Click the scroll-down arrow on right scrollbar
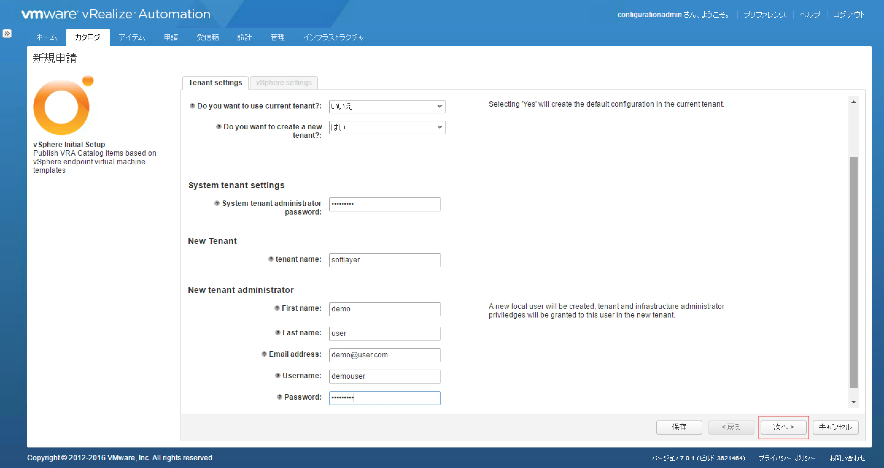Viewport: 884px width, 468px height. coord(853,401)
